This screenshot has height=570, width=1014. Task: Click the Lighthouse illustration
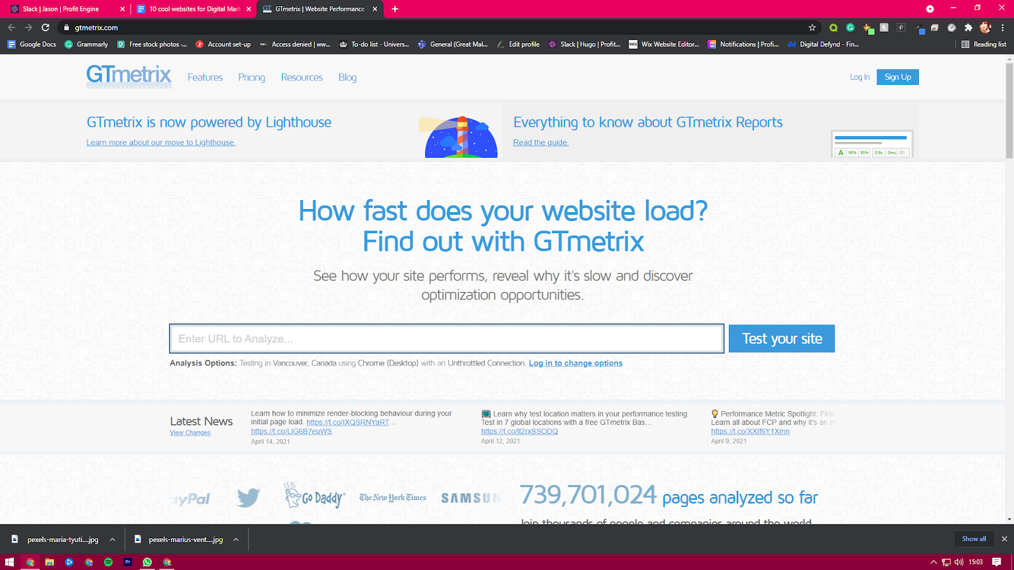(x=458, y=136)
